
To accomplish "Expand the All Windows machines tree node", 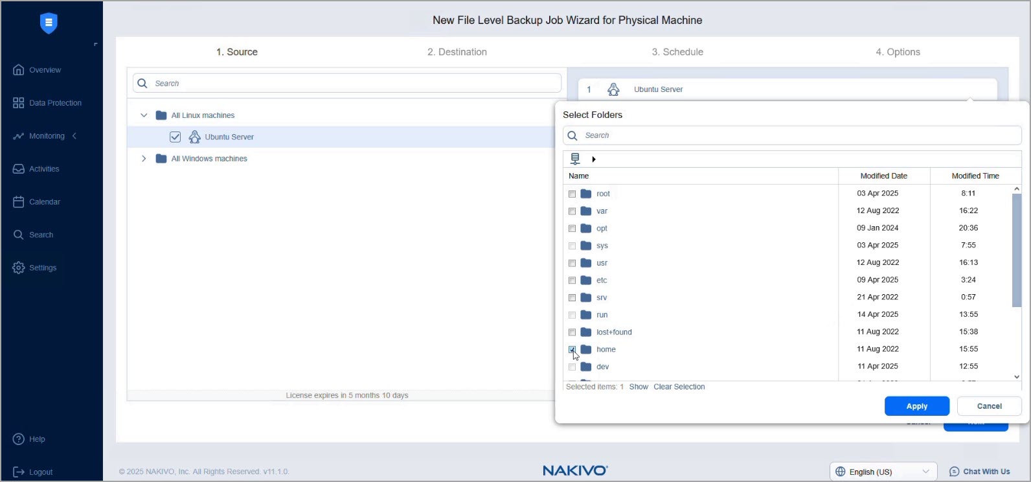I will [144, 159].
